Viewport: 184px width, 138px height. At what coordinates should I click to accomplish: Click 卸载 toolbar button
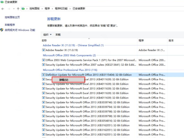(x=58, y=35)
